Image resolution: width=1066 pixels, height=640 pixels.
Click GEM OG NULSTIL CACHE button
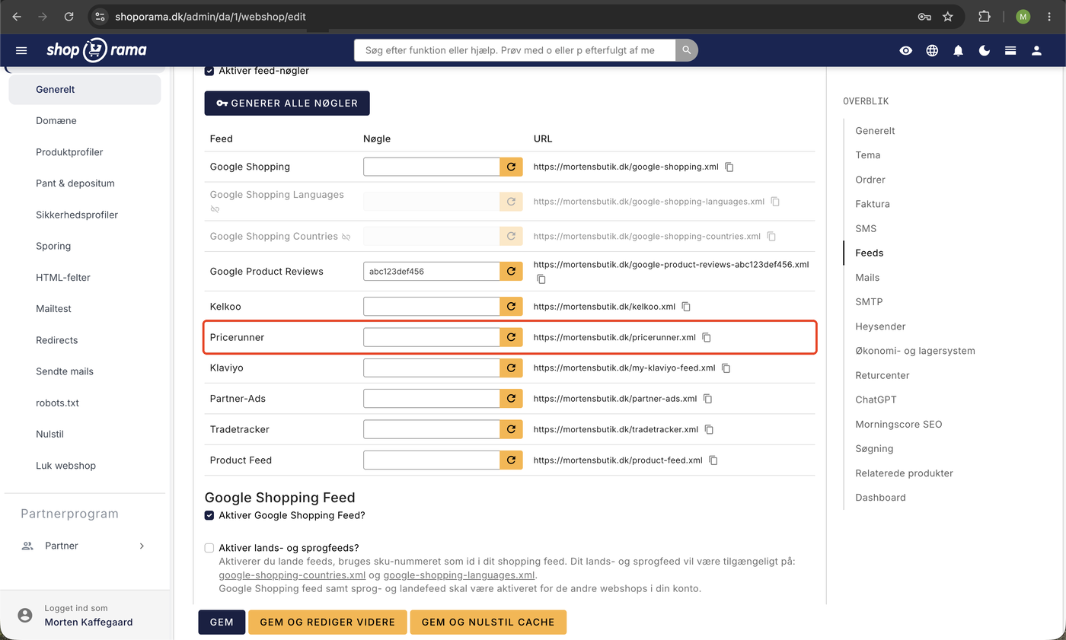coord(488,622)
